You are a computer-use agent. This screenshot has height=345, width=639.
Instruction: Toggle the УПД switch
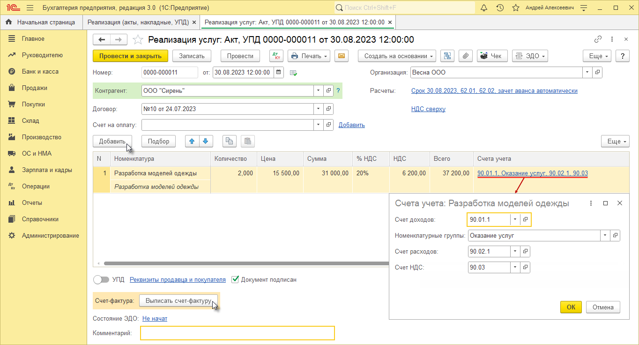point(101,279)
